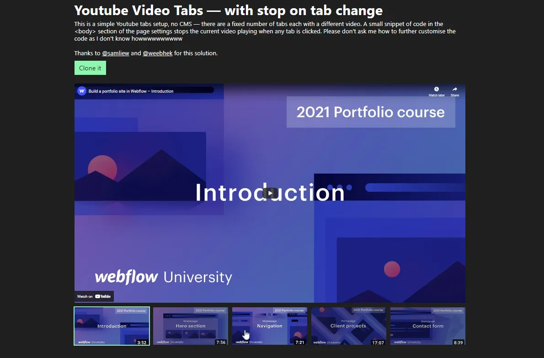Select the Hero section video tab
Viewport: 544px width, 358px height.
click(191, 326)
